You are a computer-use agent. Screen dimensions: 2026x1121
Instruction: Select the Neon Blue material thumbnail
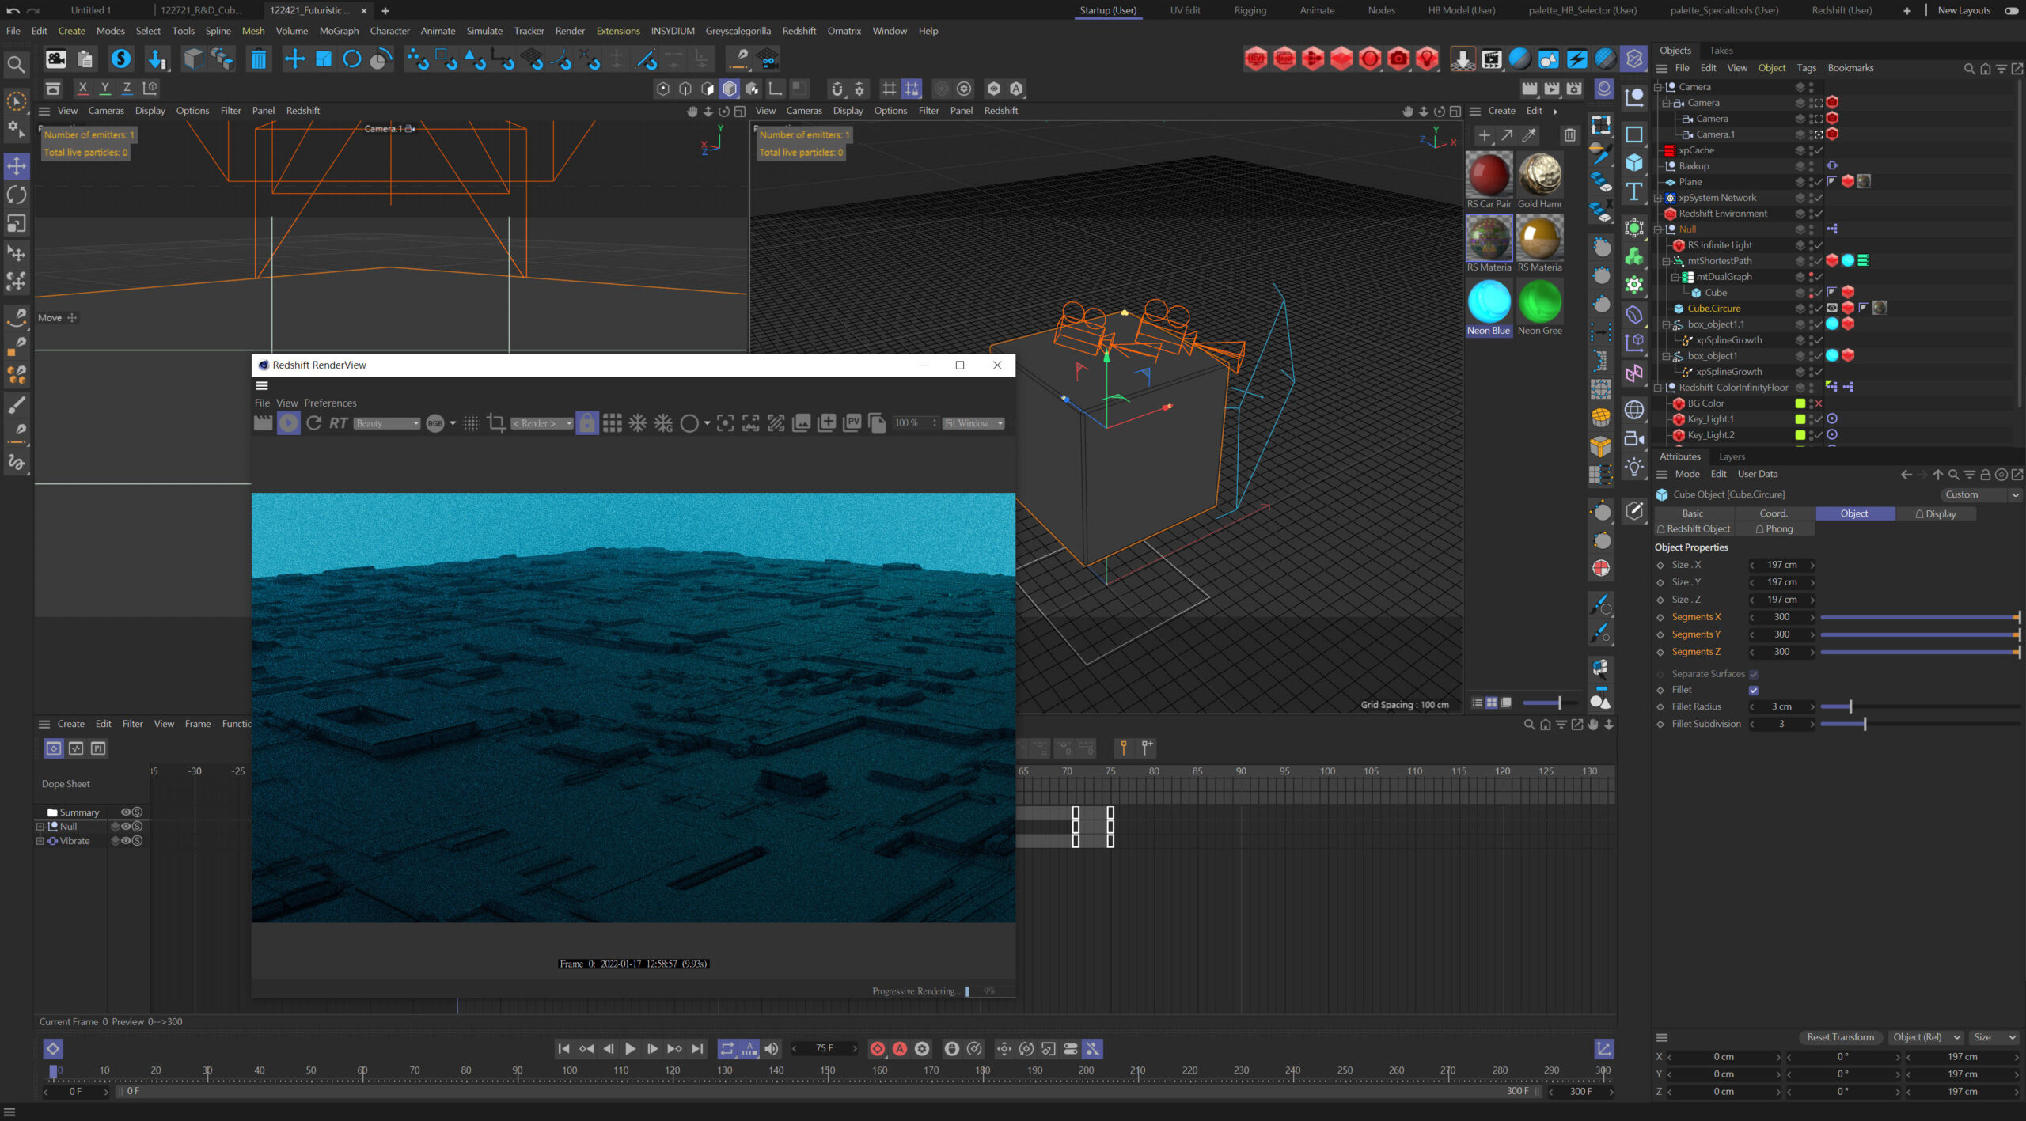click(x=1489, y=303)
